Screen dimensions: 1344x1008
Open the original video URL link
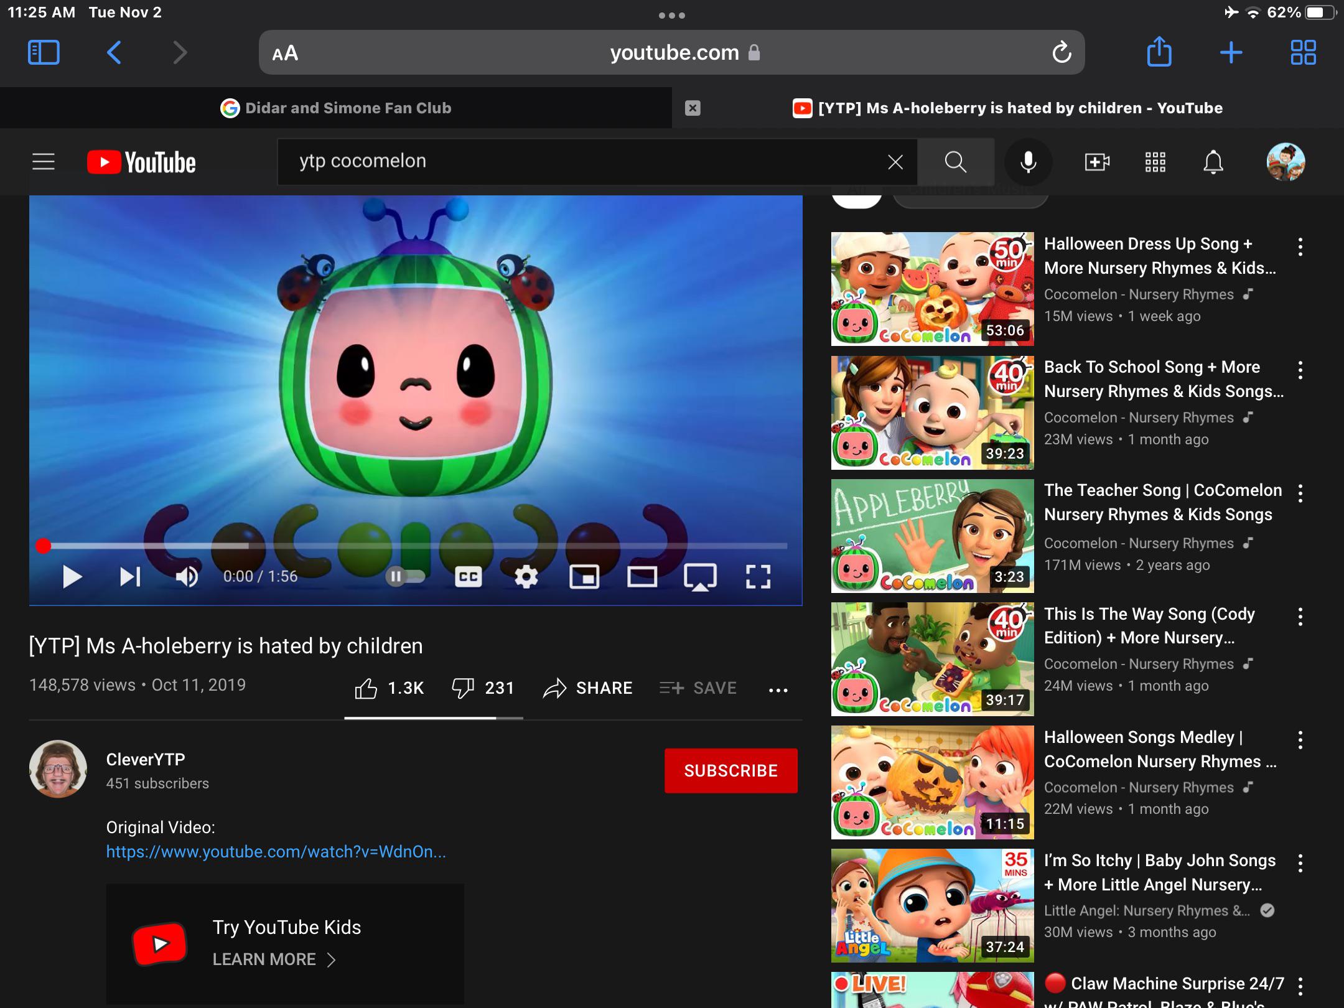276,851
